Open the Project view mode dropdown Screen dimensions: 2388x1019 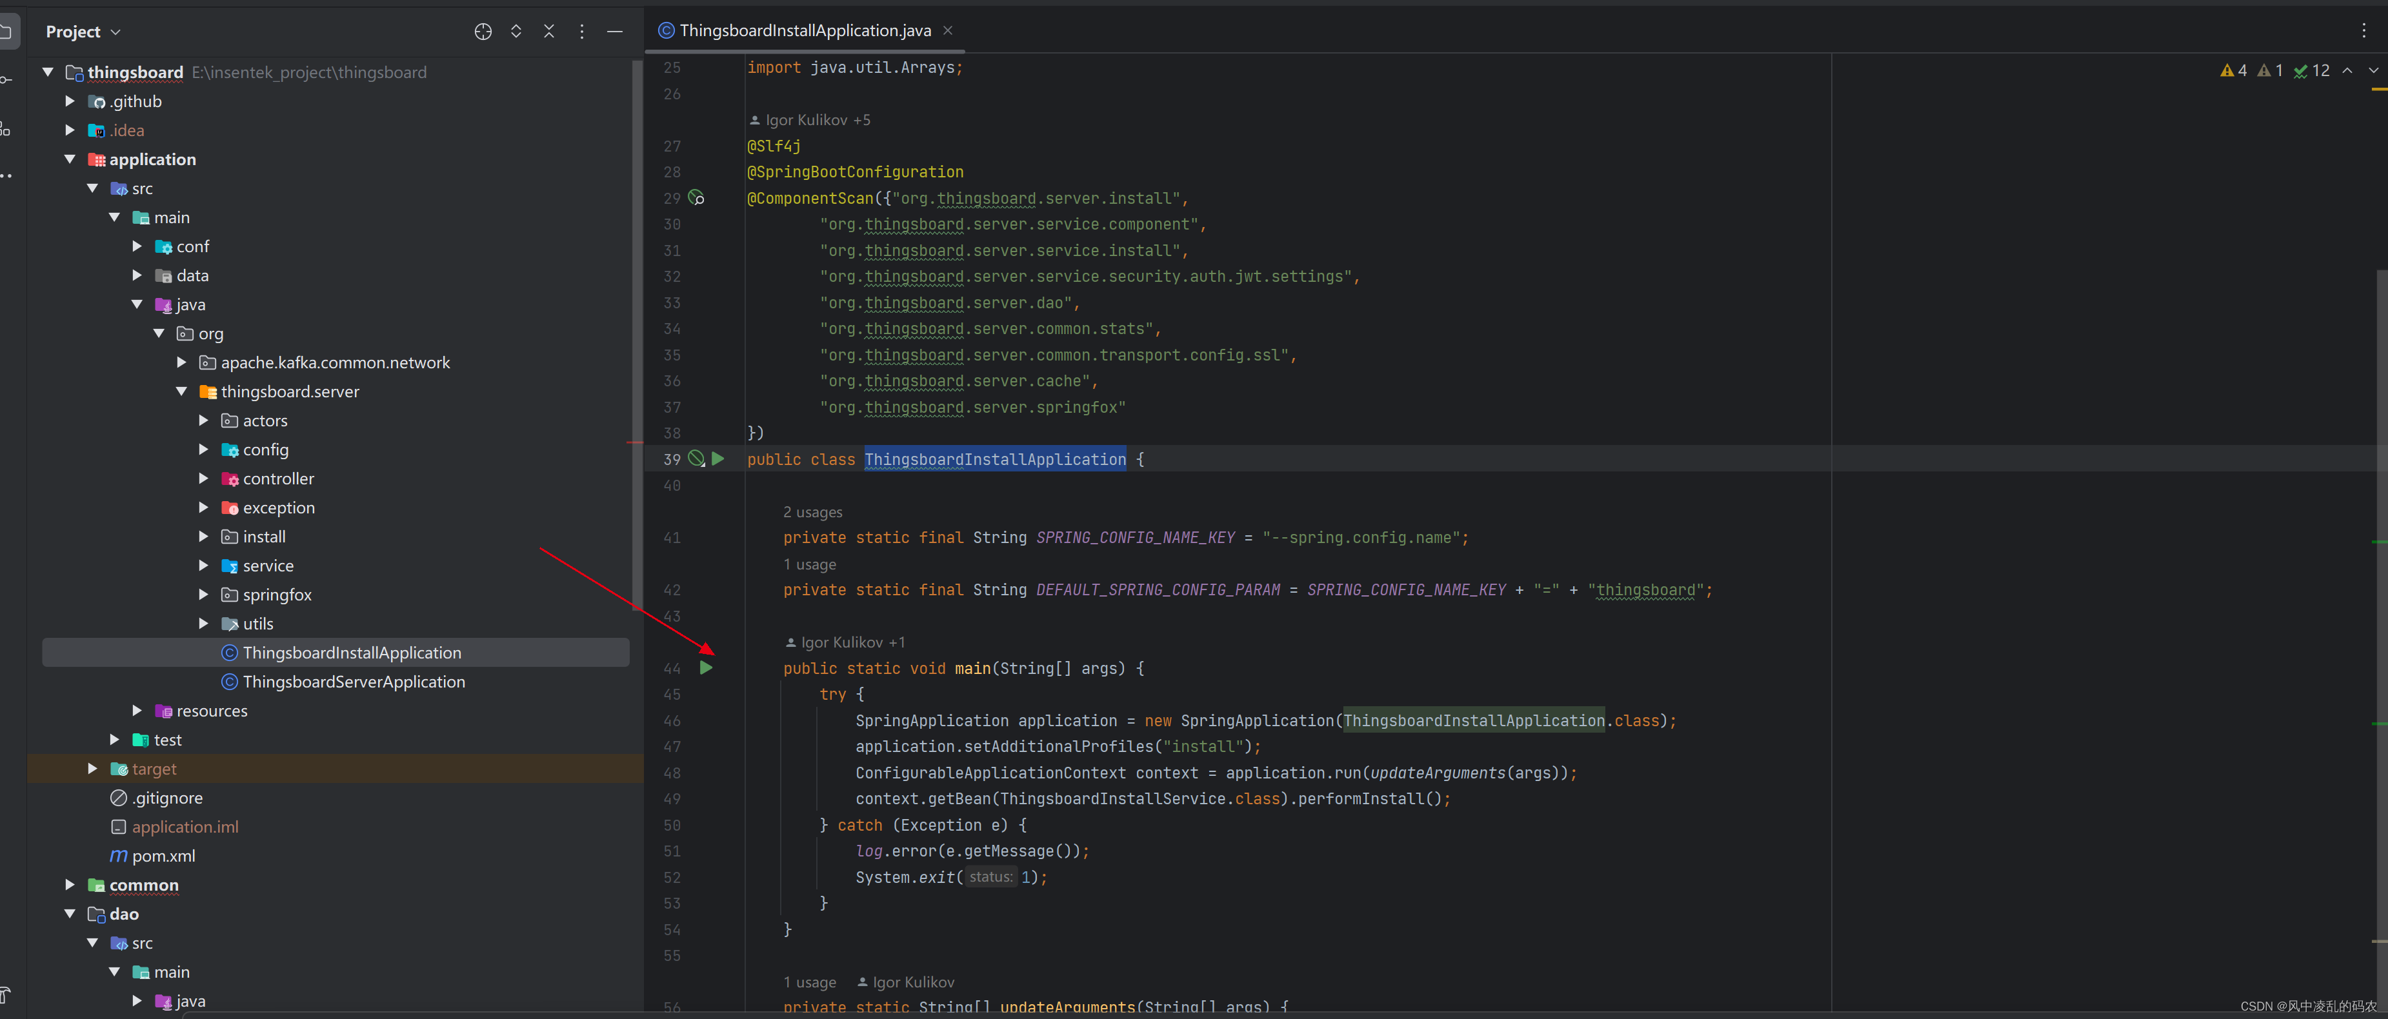click(115, 30)
